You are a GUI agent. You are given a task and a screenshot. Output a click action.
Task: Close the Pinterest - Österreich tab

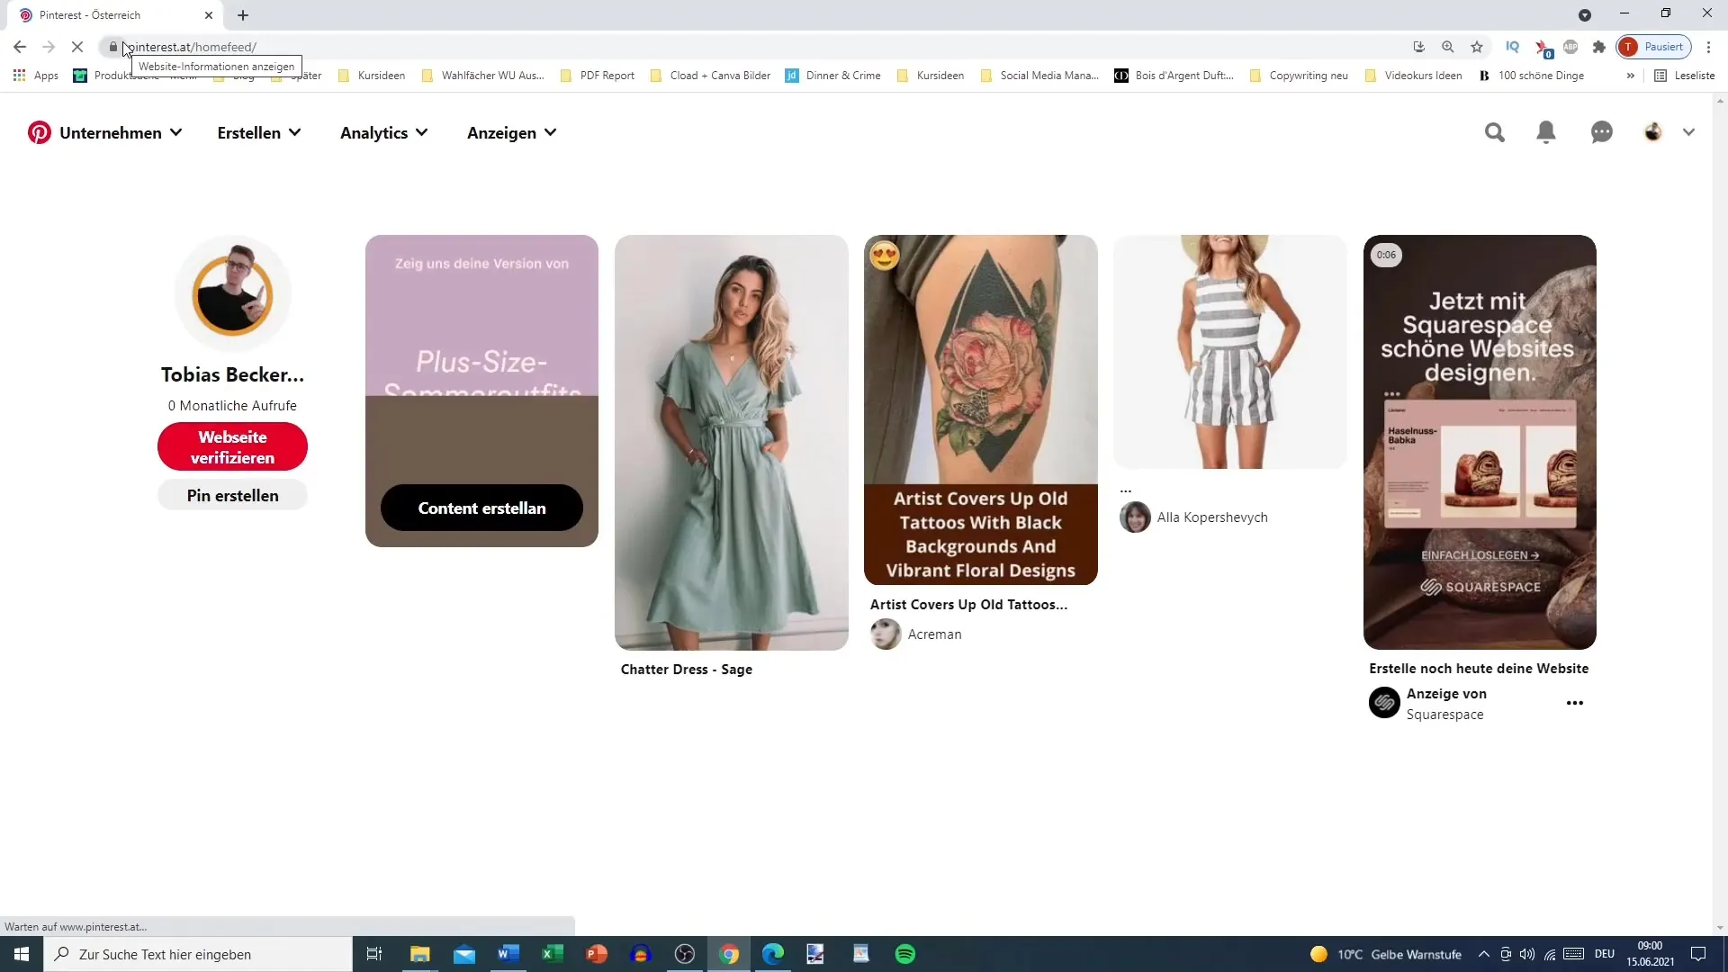(209, 15)
